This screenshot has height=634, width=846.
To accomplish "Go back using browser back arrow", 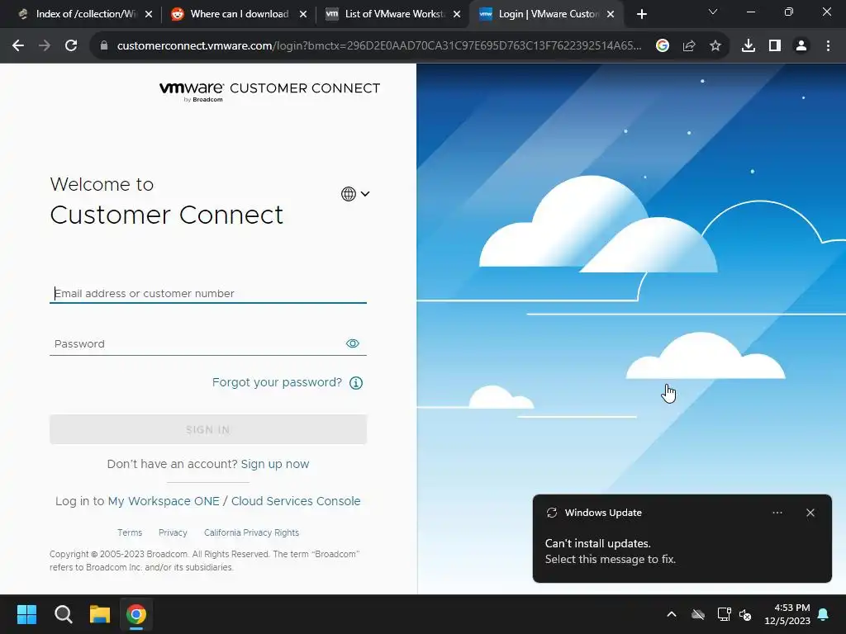I will (18, 46).
